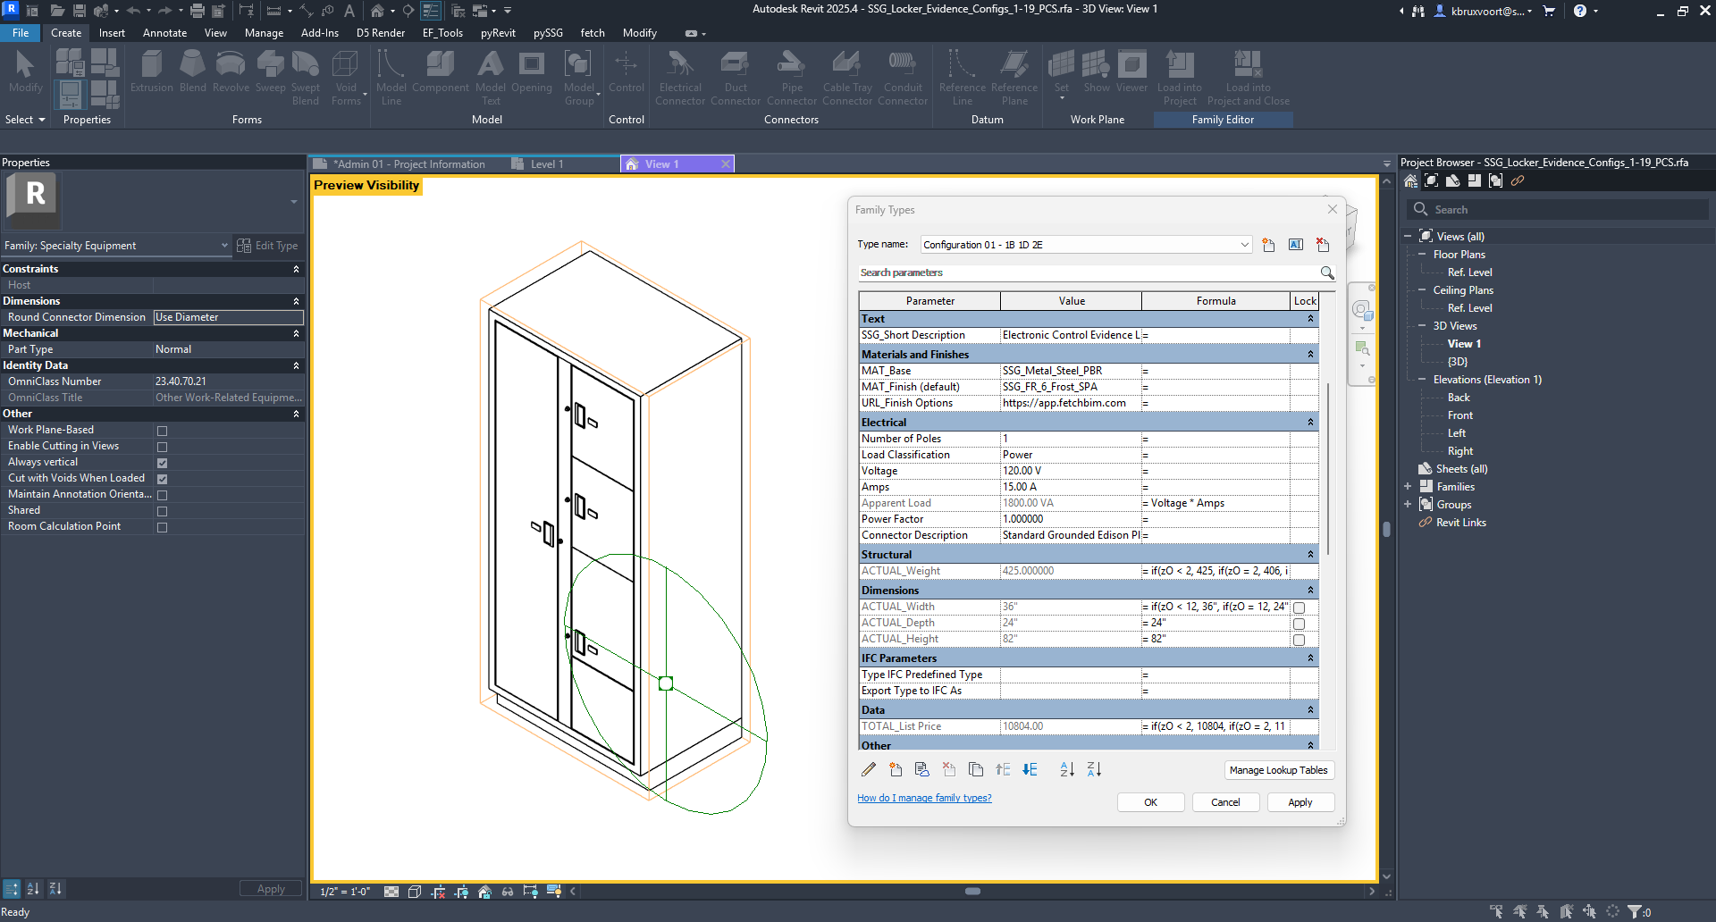Click Rename Type icon in Family Types
1716x922 pixels.
click(1296, 245)
